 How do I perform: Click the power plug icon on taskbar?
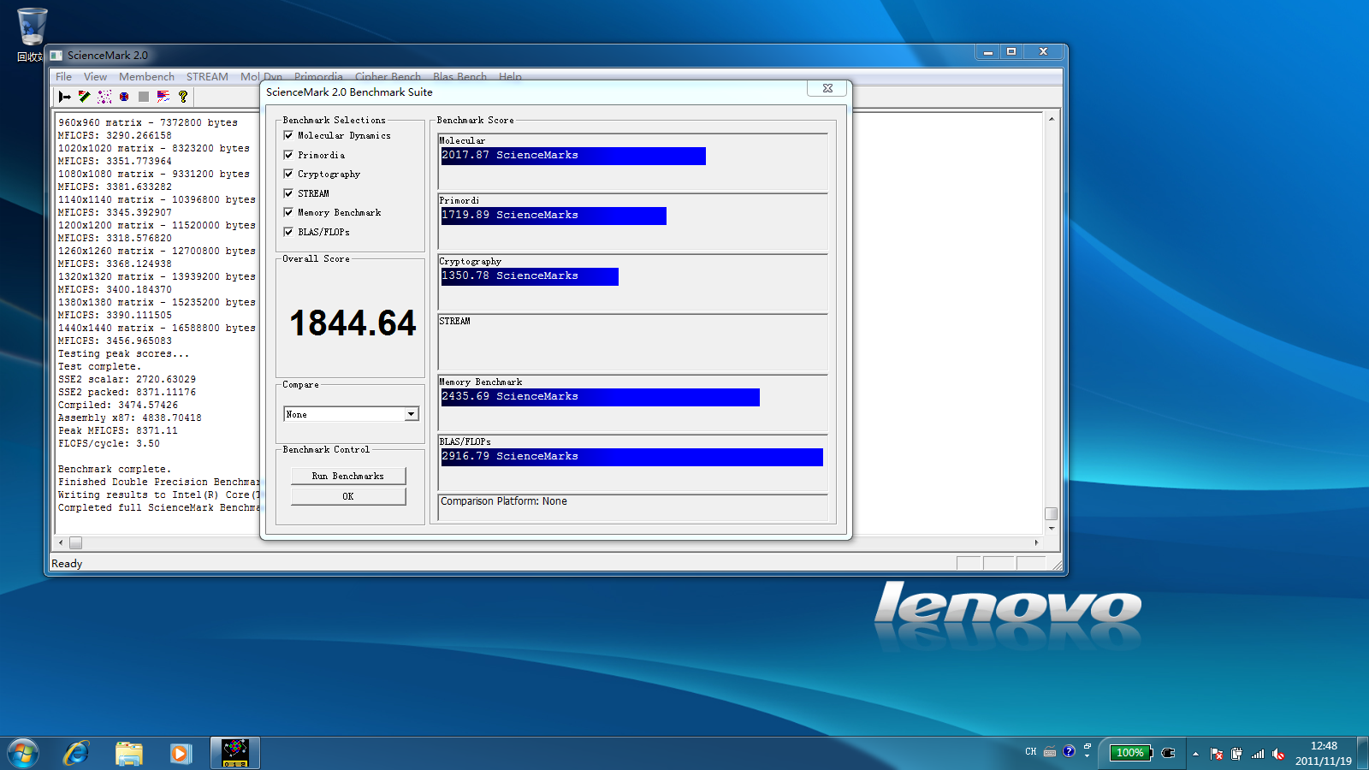click(x=1168, y=753)
